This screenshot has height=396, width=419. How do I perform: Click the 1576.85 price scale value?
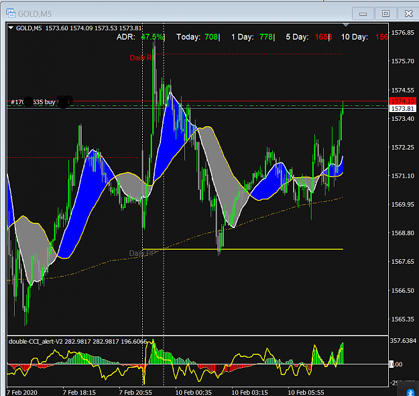(403, 33)
